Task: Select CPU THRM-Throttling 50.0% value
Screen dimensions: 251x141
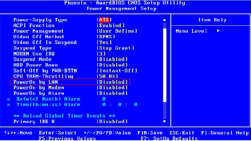Action: click(x=107, y=76)
